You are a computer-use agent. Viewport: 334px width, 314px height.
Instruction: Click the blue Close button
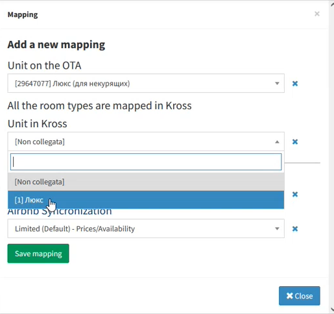point(300,296)
